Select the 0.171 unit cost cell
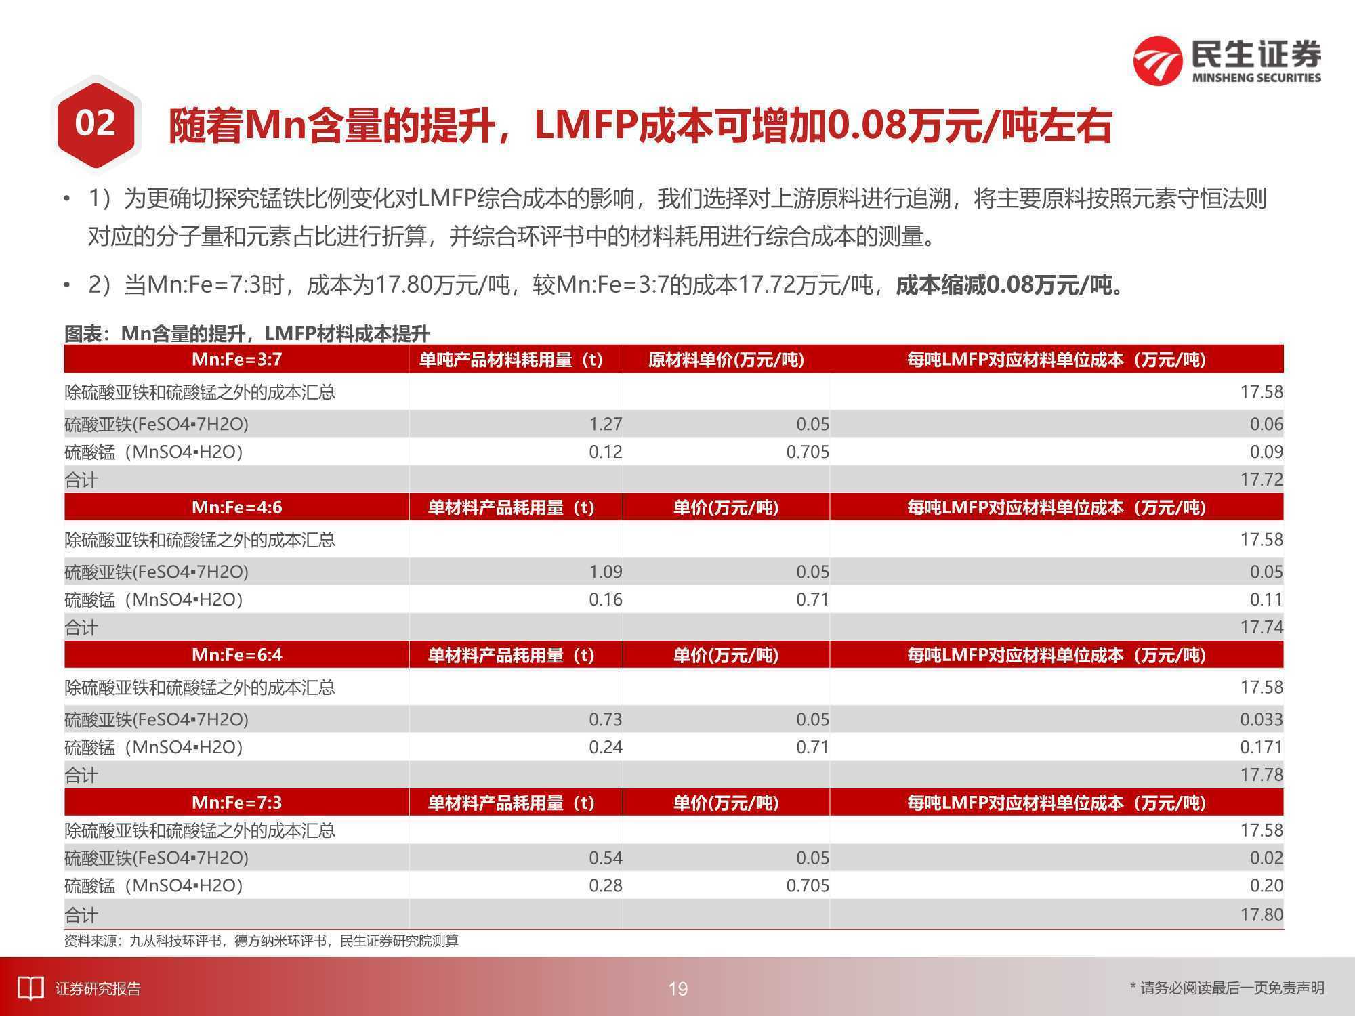Screen dimensions: 1355x1016 pyautogui.click(x=1057, y=747)
